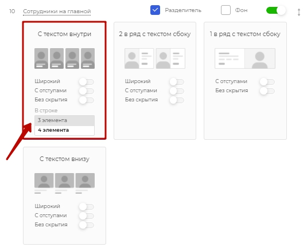Choose '4 элемента' in В строке list

(64, 130)
